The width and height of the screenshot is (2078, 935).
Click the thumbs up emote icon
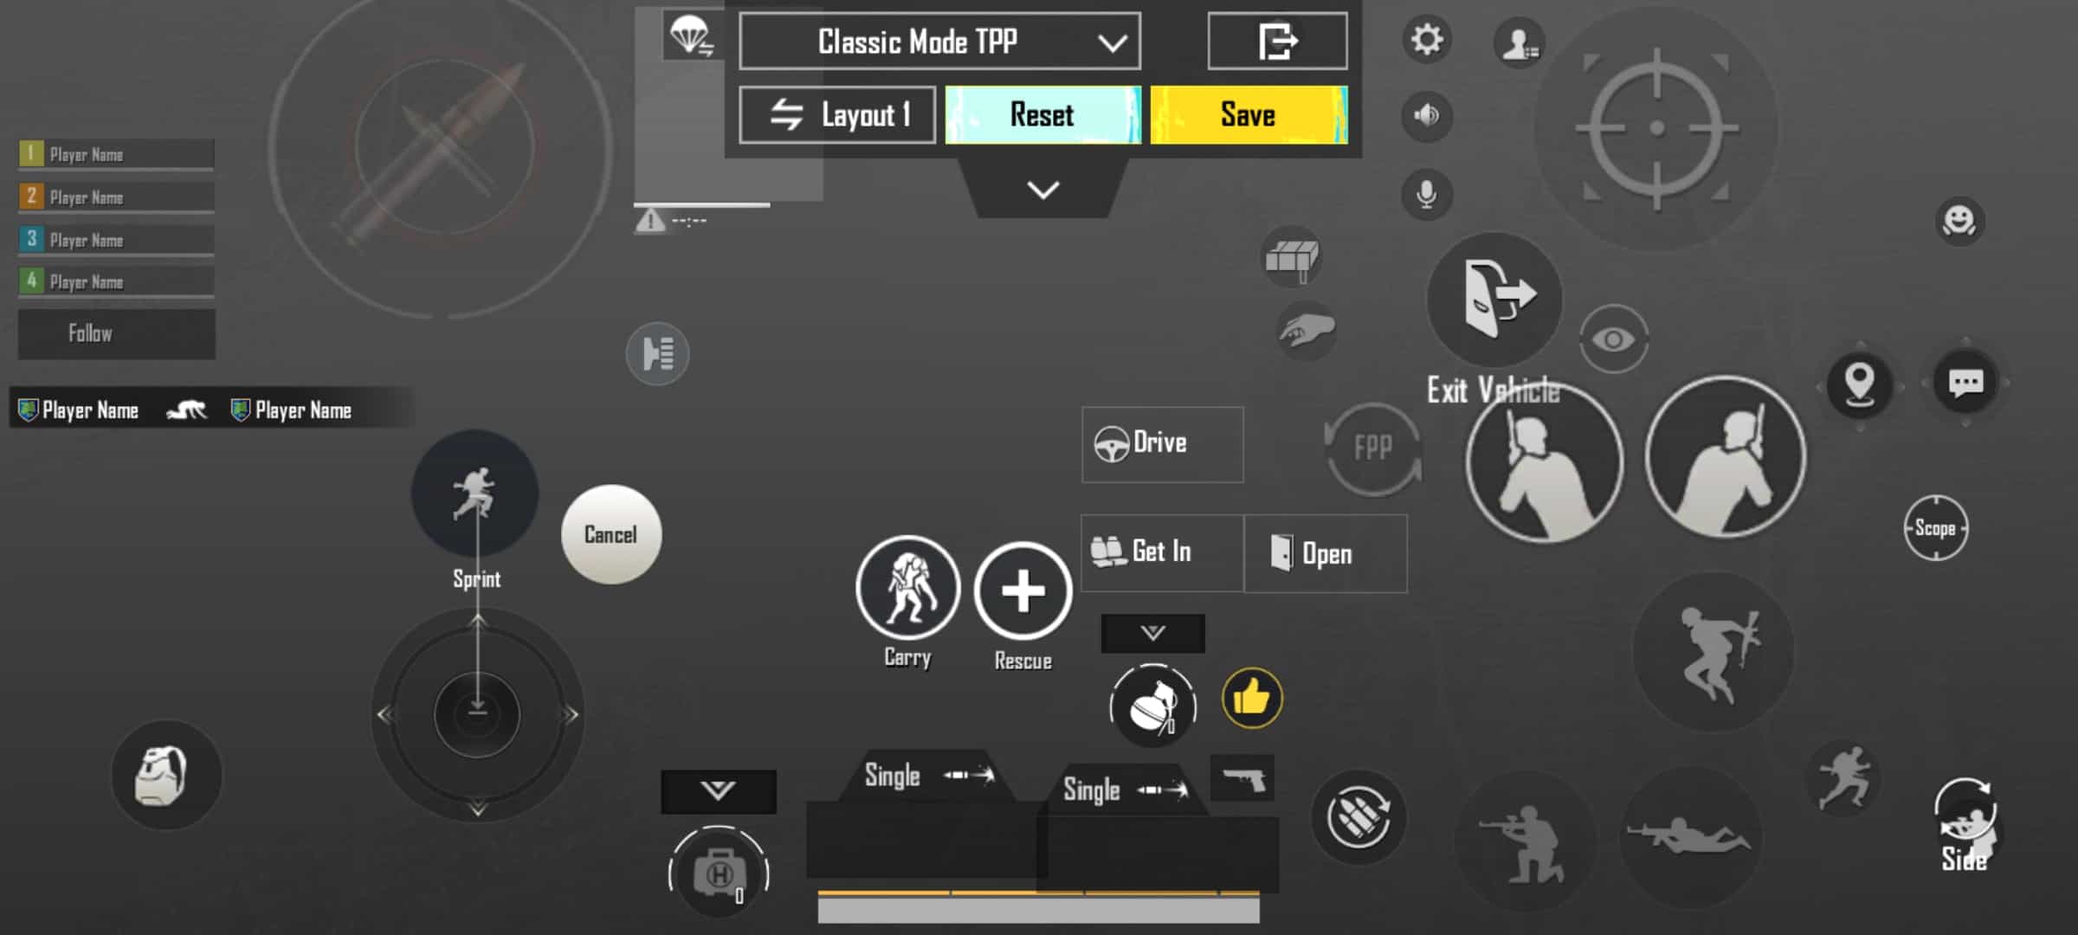pyautogui.click(x=1249, y=698)
